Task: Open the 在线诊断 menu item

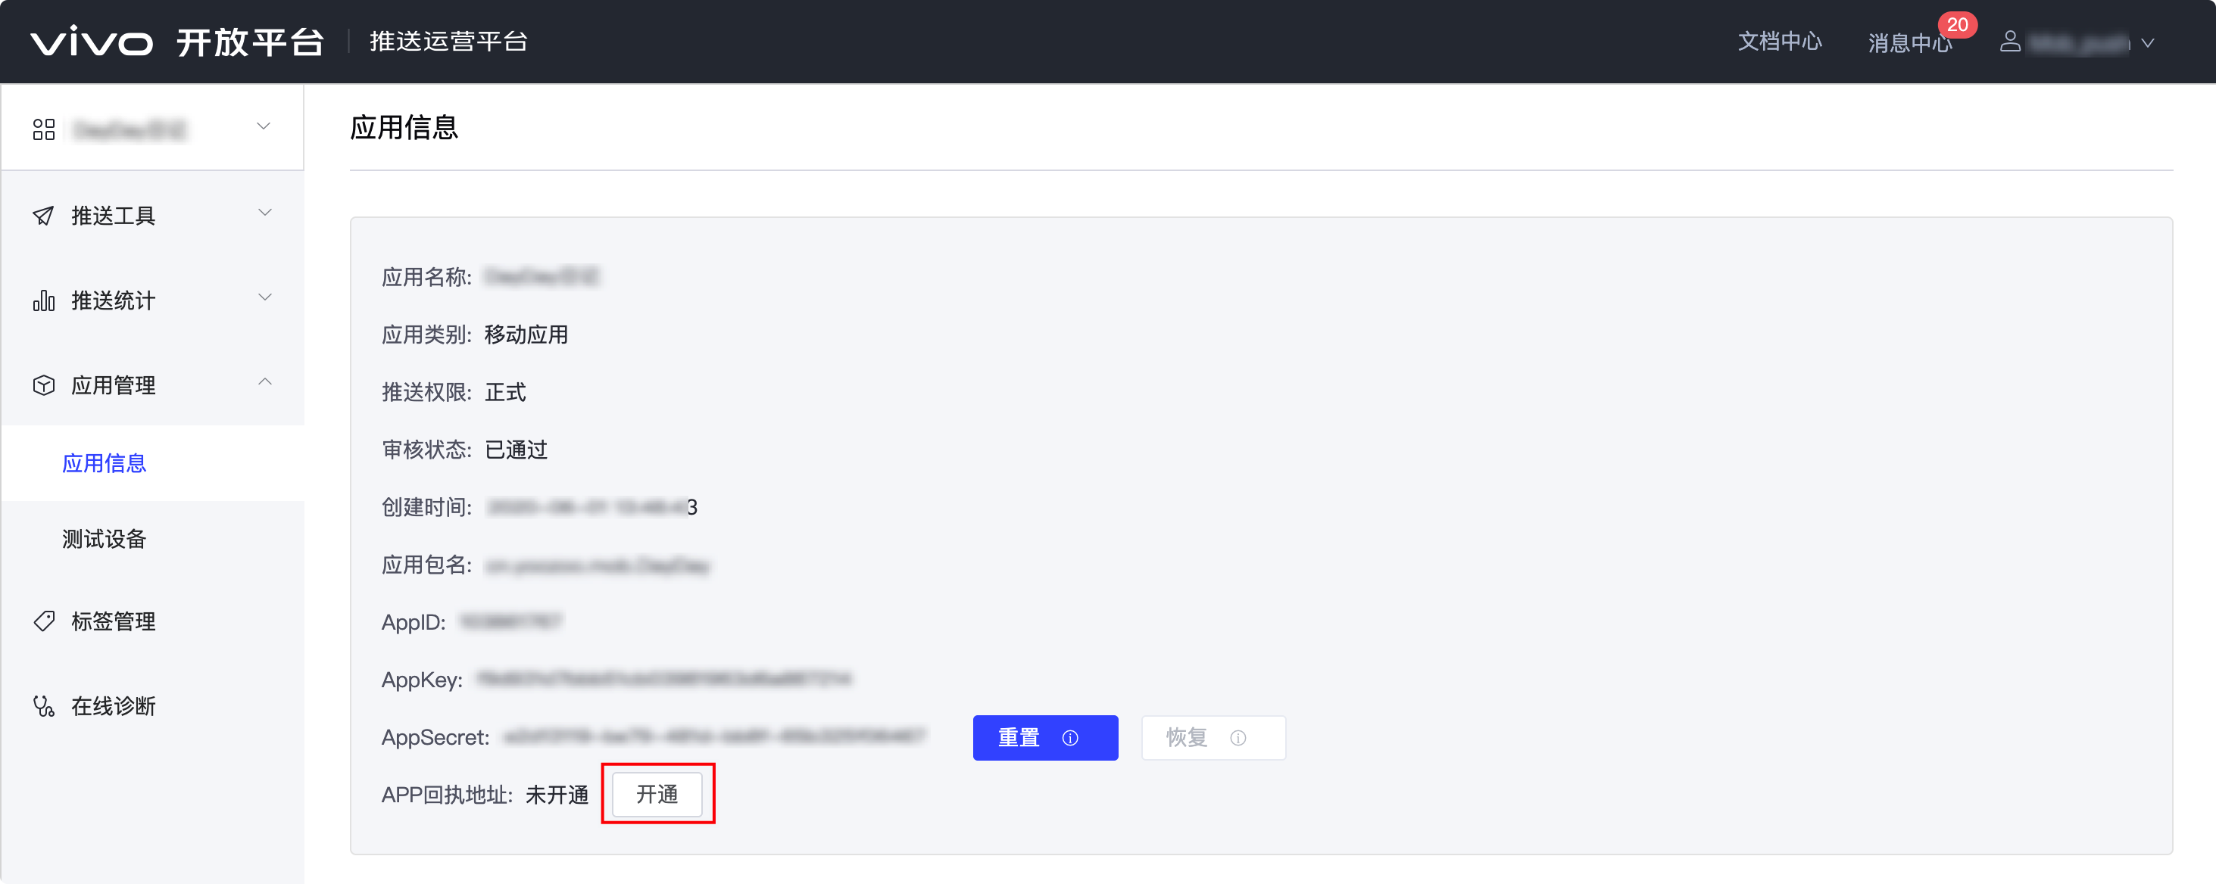Action: pyautogui.click(x=153, y=706)
